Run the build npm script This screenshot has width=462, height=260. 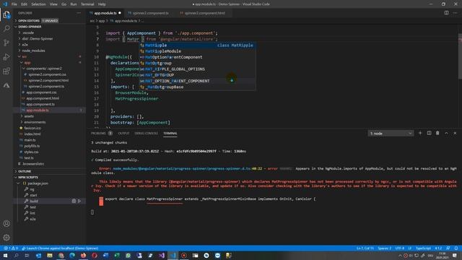click(79, 201)
